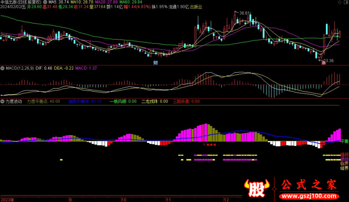Click the 中信出版(日线.前复权) title text
Screen dimensions: 349x202
point(21,2)
